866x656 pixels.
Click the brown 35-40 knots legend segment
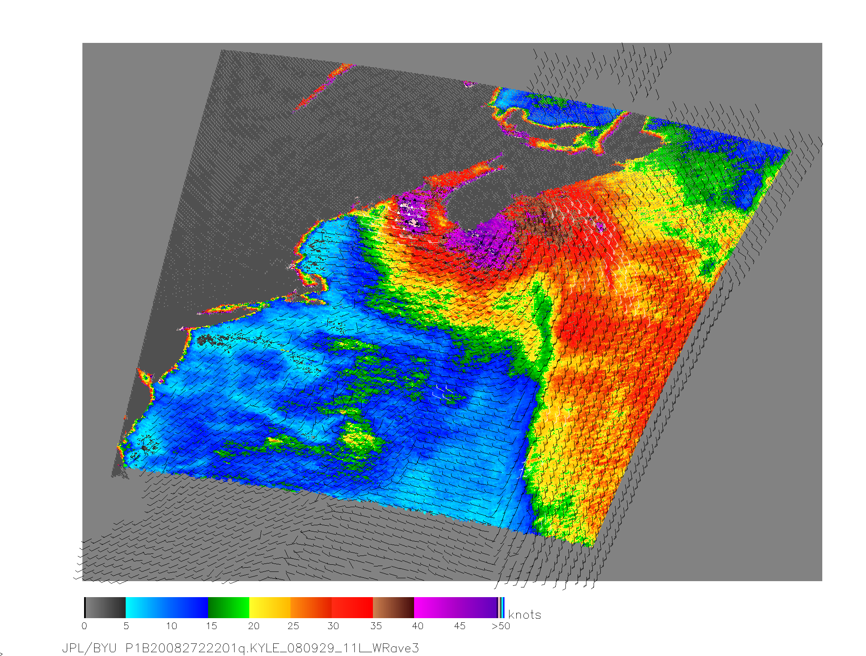point(393,607)
